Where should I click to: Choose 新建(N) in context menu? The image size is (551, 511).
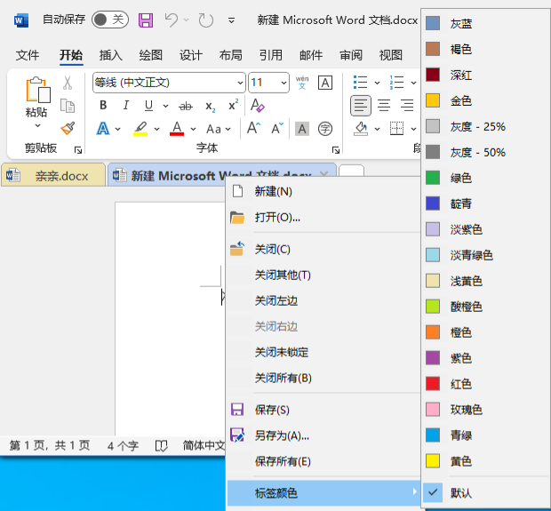tap(323, 192)
